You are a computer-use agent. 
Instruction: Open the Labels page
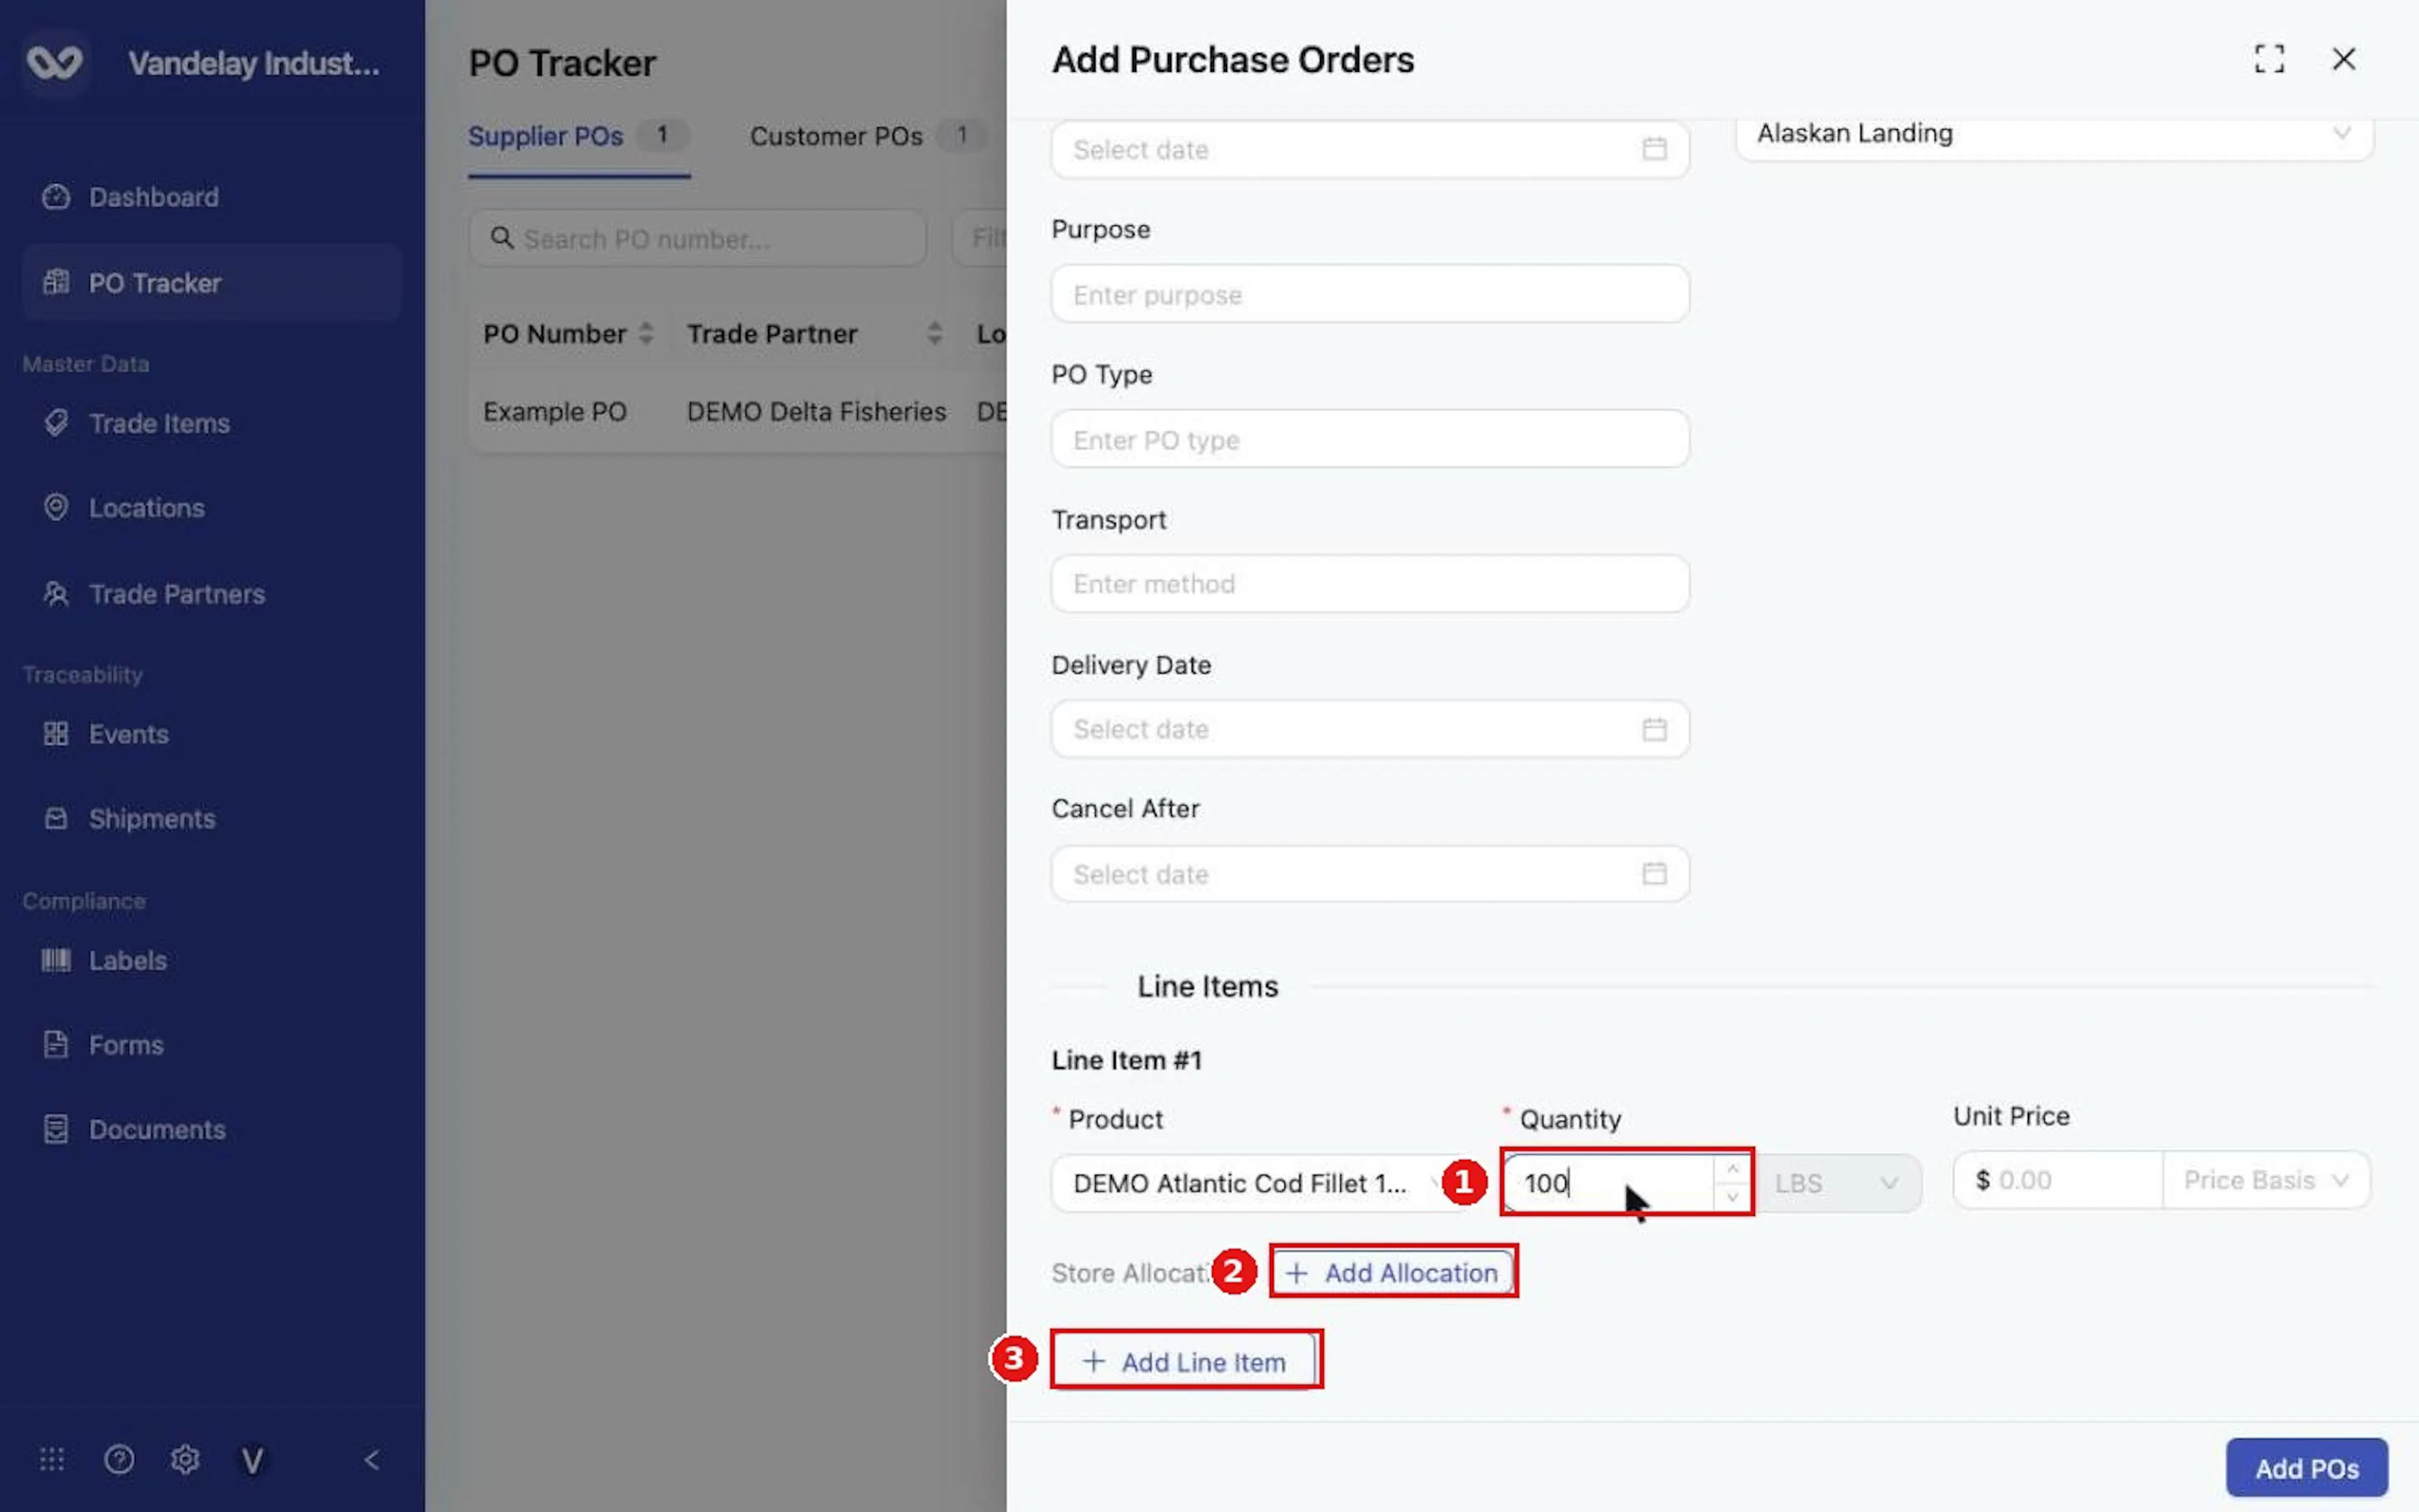(x=211, y=961)
